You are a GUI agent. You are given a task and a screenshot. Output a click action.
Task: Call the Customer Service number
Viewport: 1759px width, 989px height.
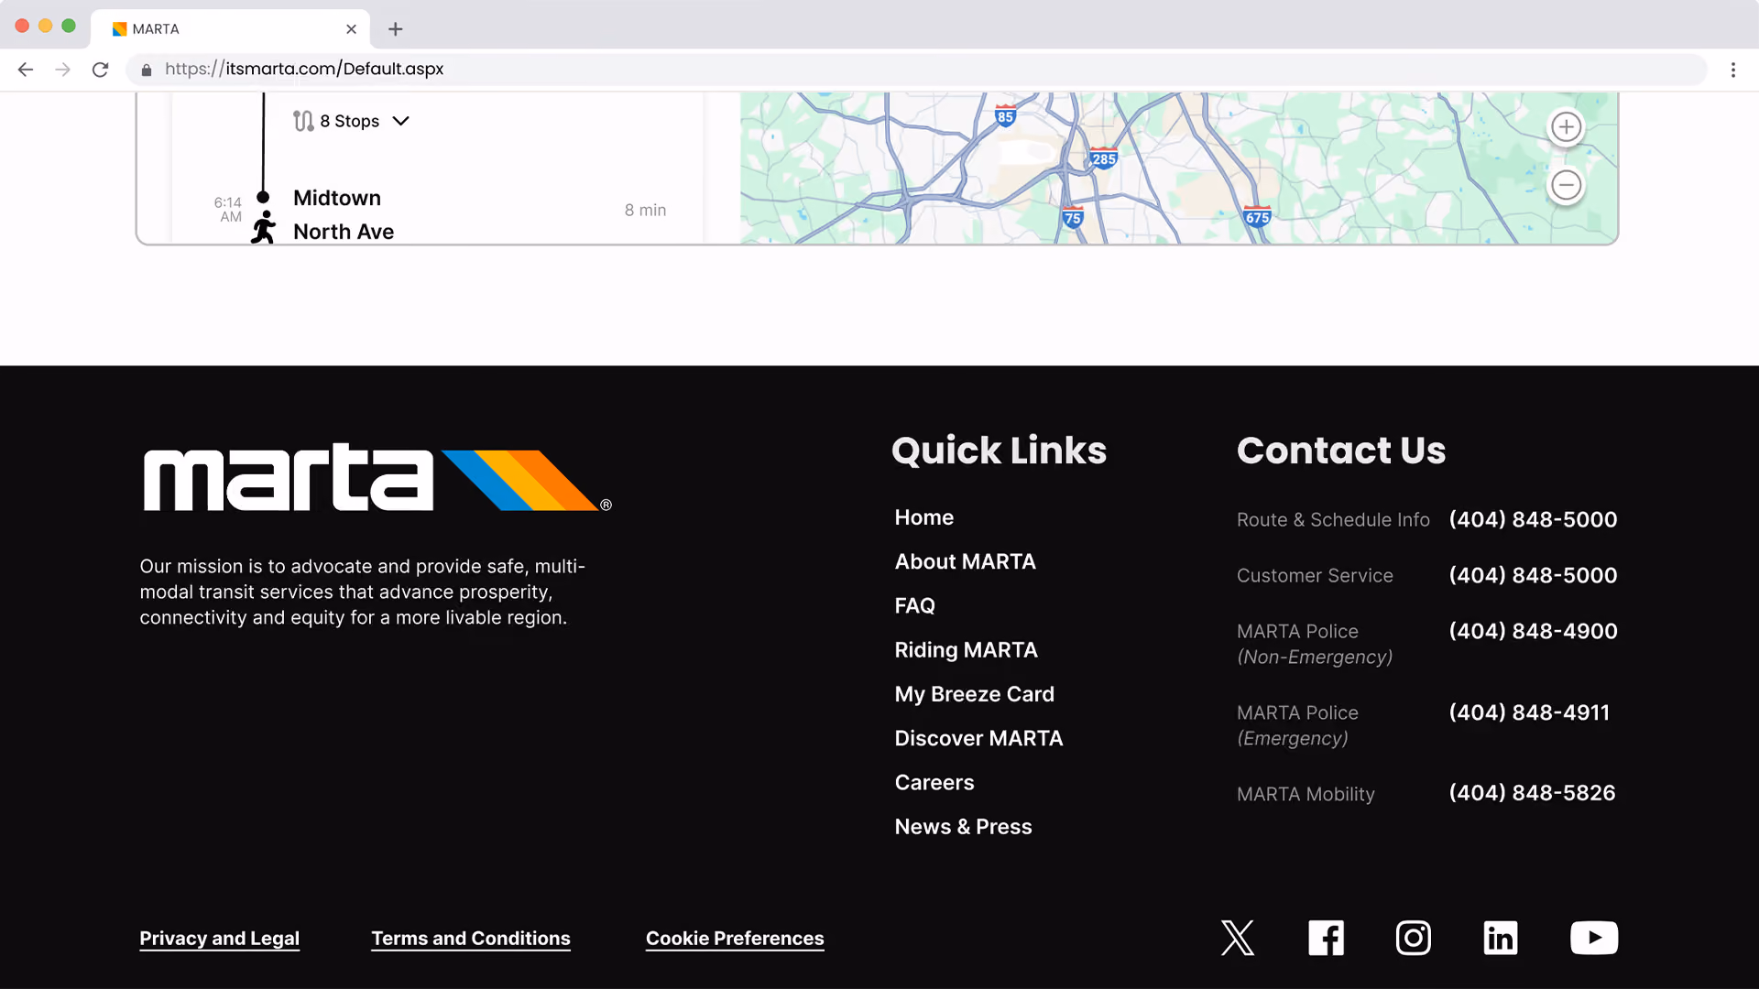coord(1533,575)
